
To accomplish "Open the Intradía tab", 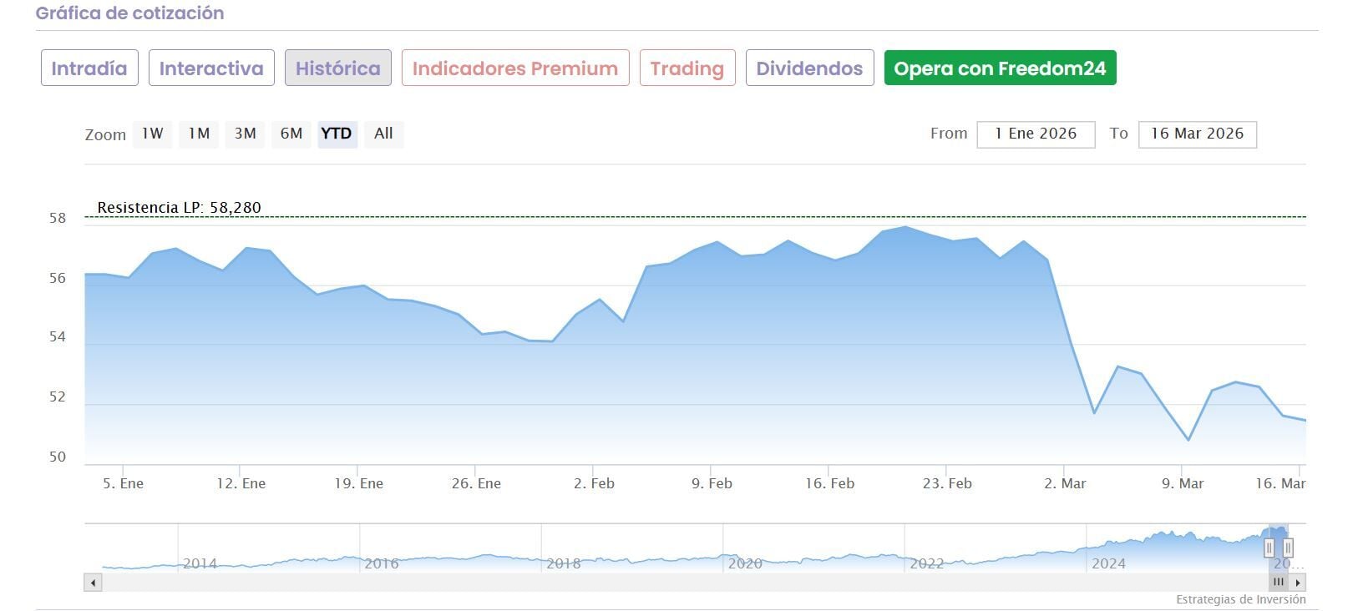I will [89, 68].
